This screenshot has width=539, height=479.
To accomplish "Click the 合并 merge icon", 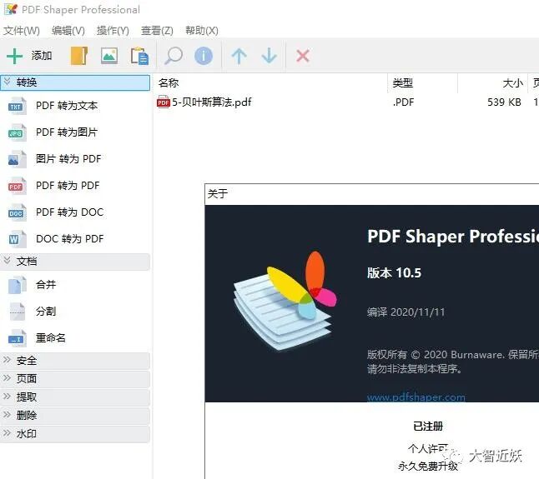I will click(17, 285).
